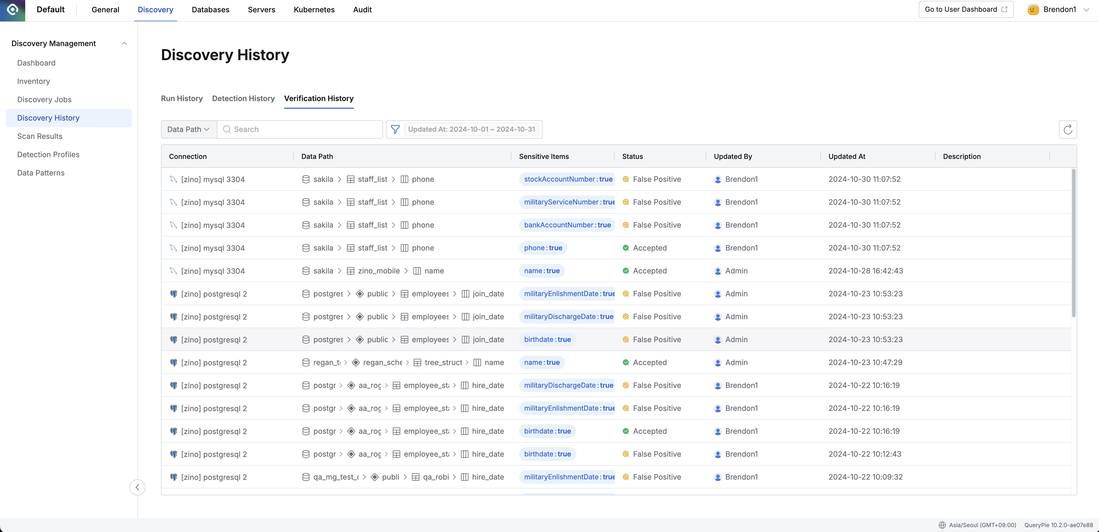Screen dimensions: 1099x532
Task: Open Detection Profiles in the sidebar
Action: click(x=48, y=155)
